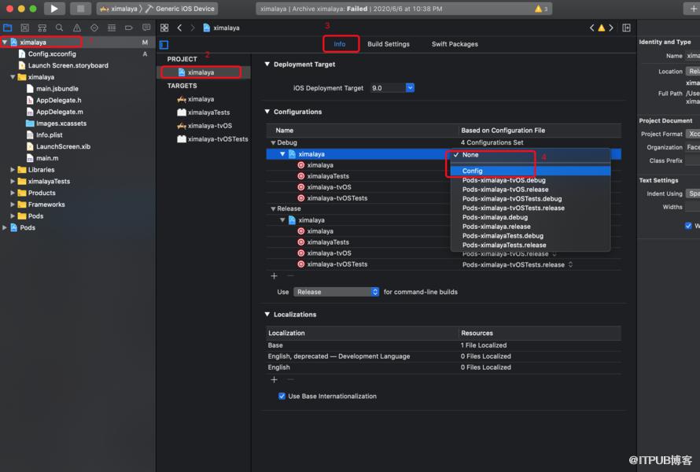Run the project with the Play button
This screenshot has height=472, width=700.
[x=54, y=9]
